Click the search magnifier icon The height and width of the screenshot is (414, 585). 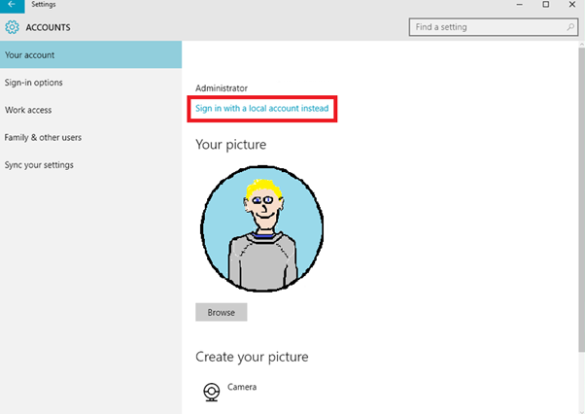point(570,27)
